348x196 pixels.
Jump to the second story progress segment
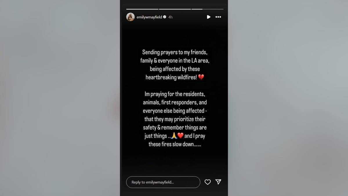point(175,9)
